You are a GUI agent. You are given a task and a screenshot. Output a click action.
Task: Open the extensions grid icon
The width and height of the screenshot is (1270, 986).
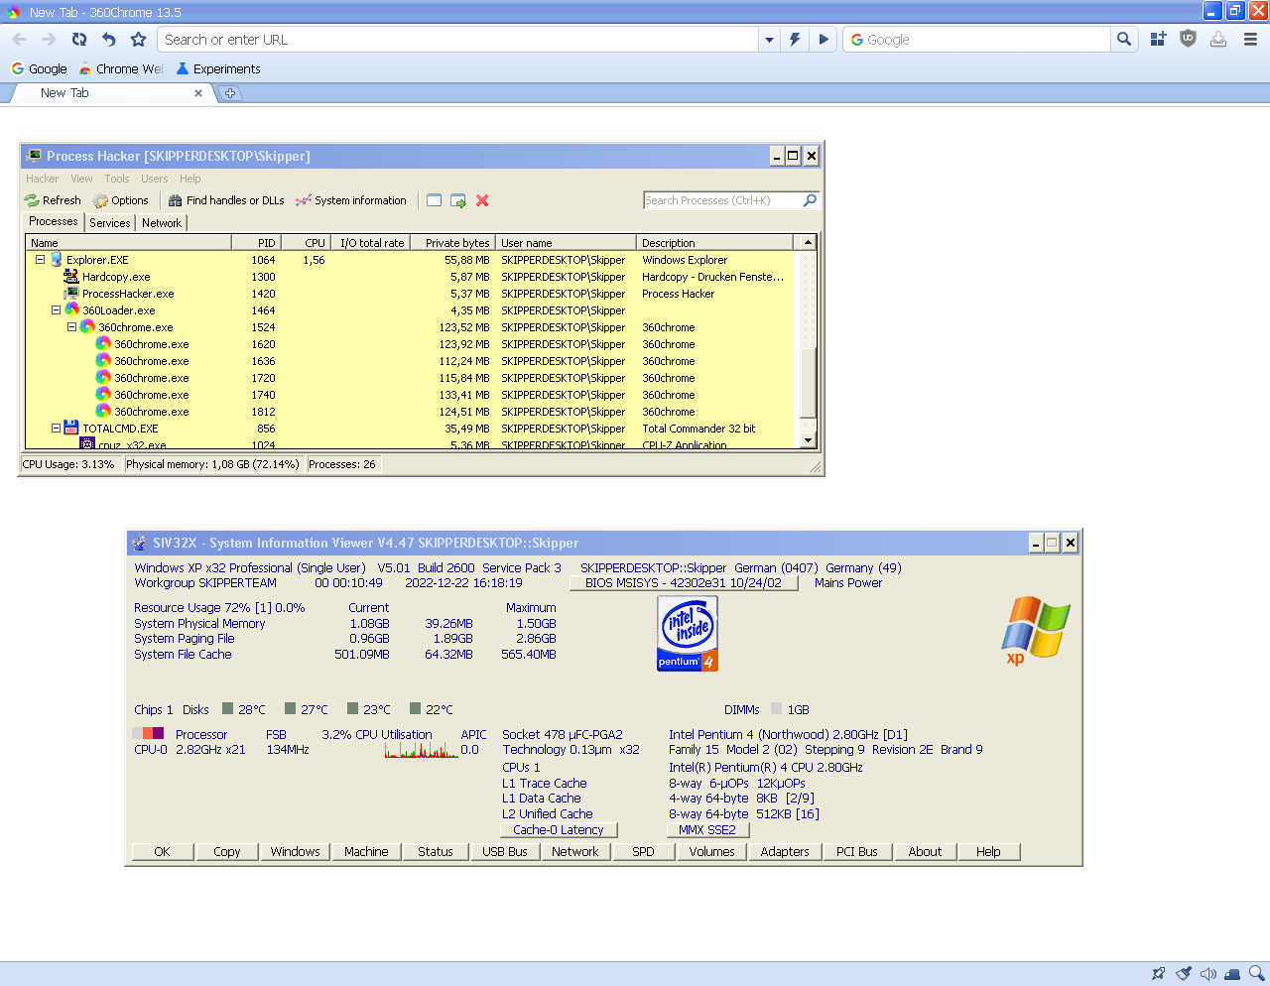pyautogui.click(x=1158, y=40)
